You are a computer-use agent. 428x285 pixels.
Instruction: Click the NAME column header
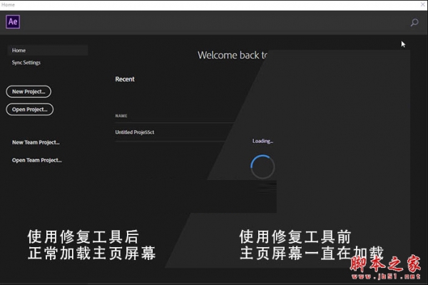pos(121,116)
